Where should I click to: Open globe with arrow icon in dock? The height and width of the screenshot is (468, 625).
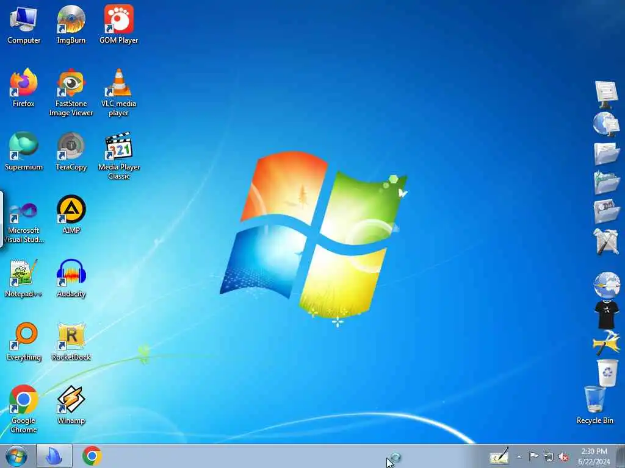(607, 285)
